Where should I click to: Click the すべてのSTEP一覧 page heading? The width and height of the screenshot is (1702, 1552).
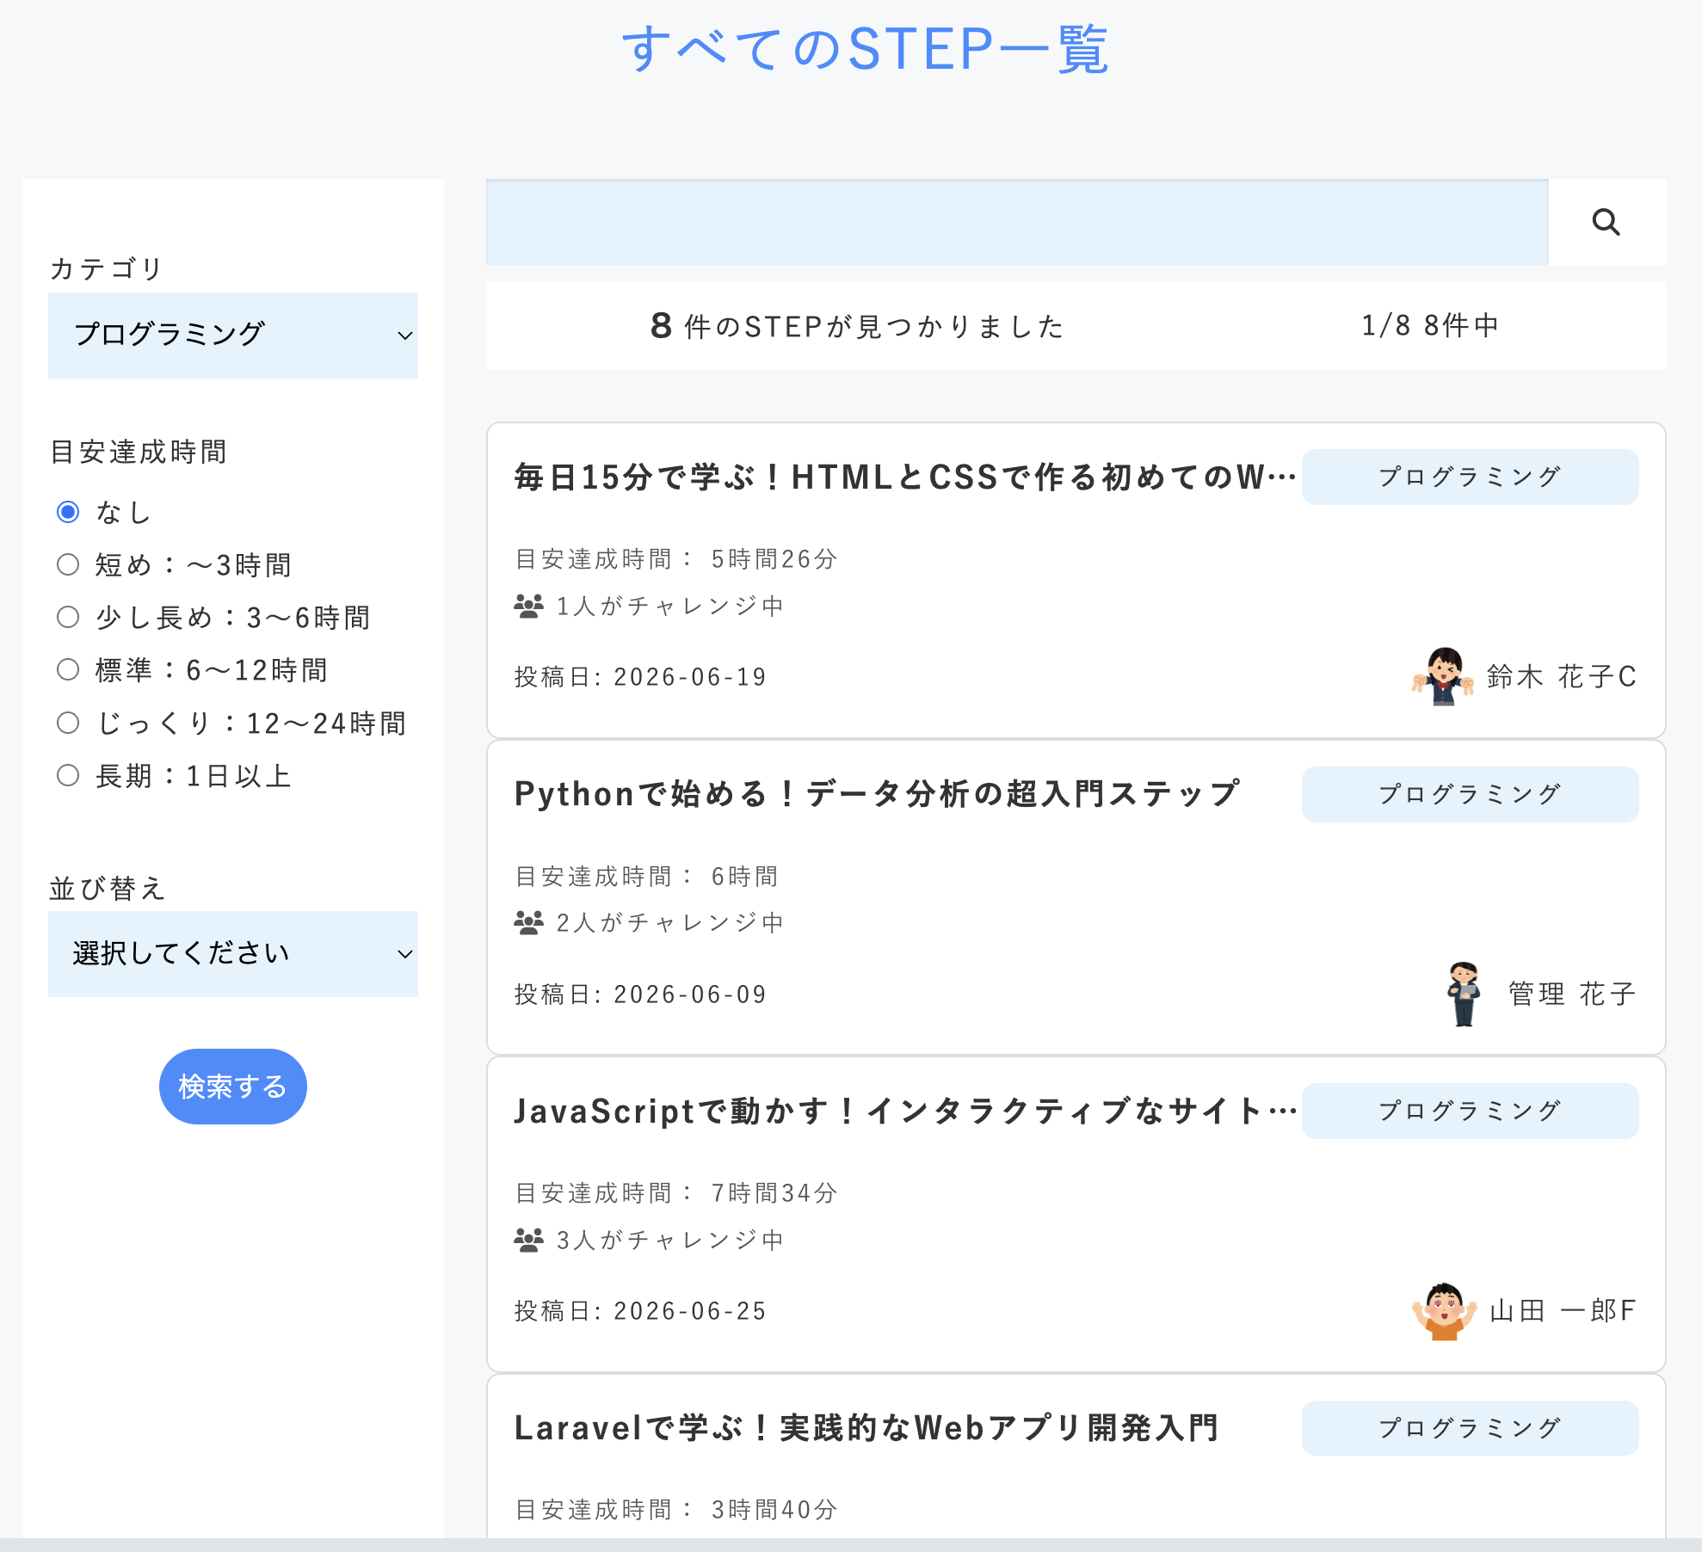866,49
